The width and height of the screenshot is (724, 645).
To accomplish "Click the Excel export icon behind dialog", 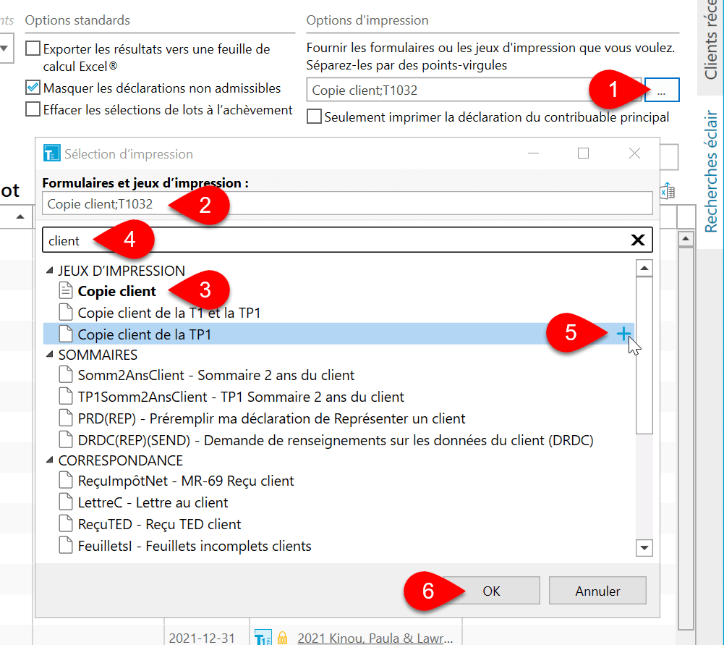I will [x=668, y=191].
